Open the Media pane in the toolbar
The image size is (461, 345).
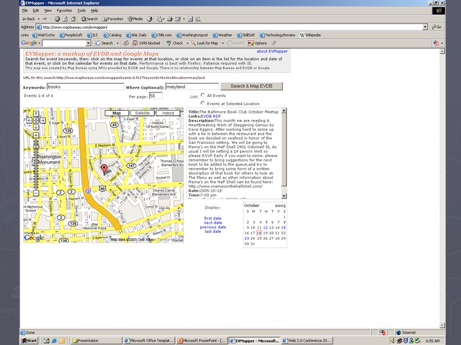135,19
